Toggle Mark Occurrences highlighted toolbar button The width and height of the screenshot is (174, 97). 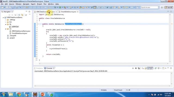pos(95,7)
